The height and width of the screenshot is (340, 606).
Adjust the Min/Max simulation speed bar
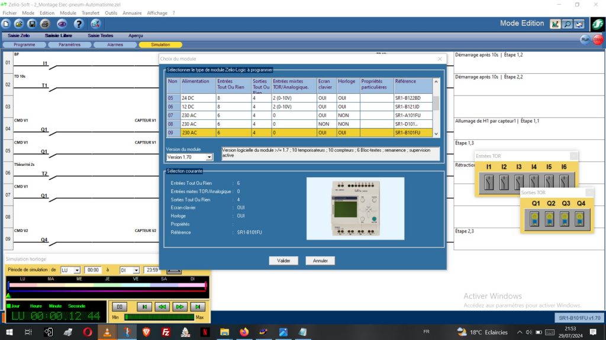(159, 317)
